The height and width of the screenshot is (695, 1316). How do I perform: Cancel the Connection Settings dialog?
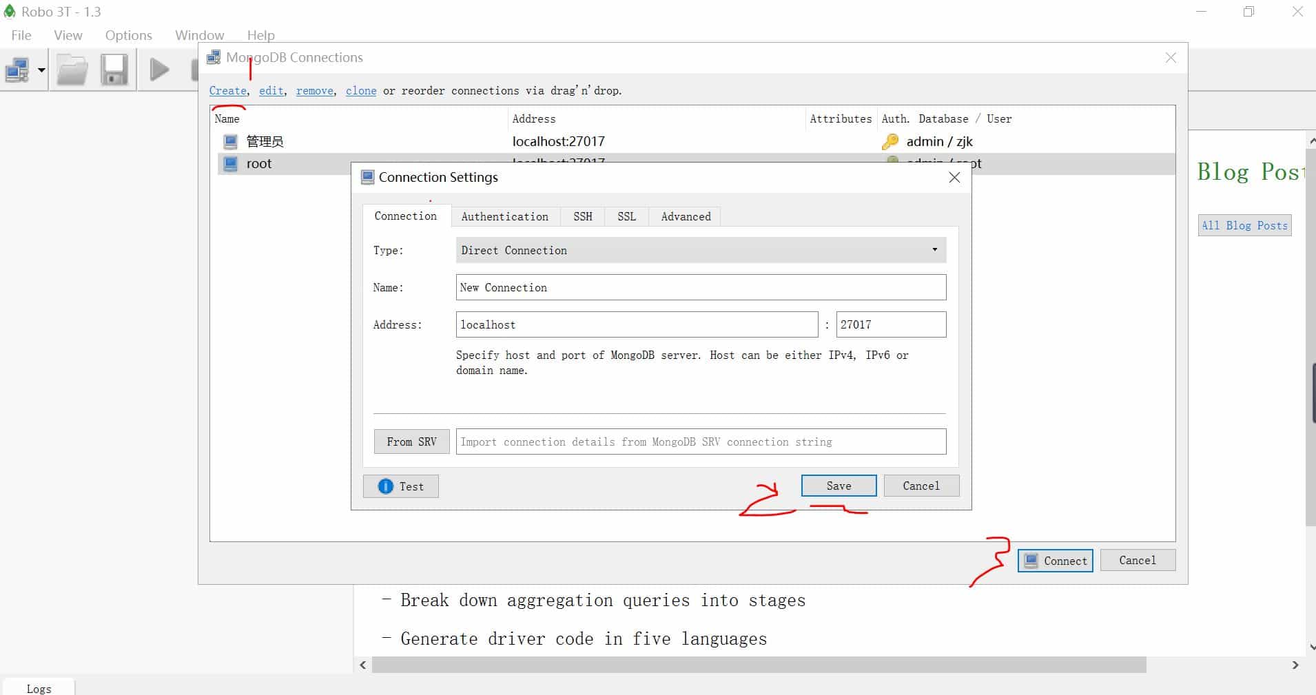pyautogui.click(x=921, y=486)
